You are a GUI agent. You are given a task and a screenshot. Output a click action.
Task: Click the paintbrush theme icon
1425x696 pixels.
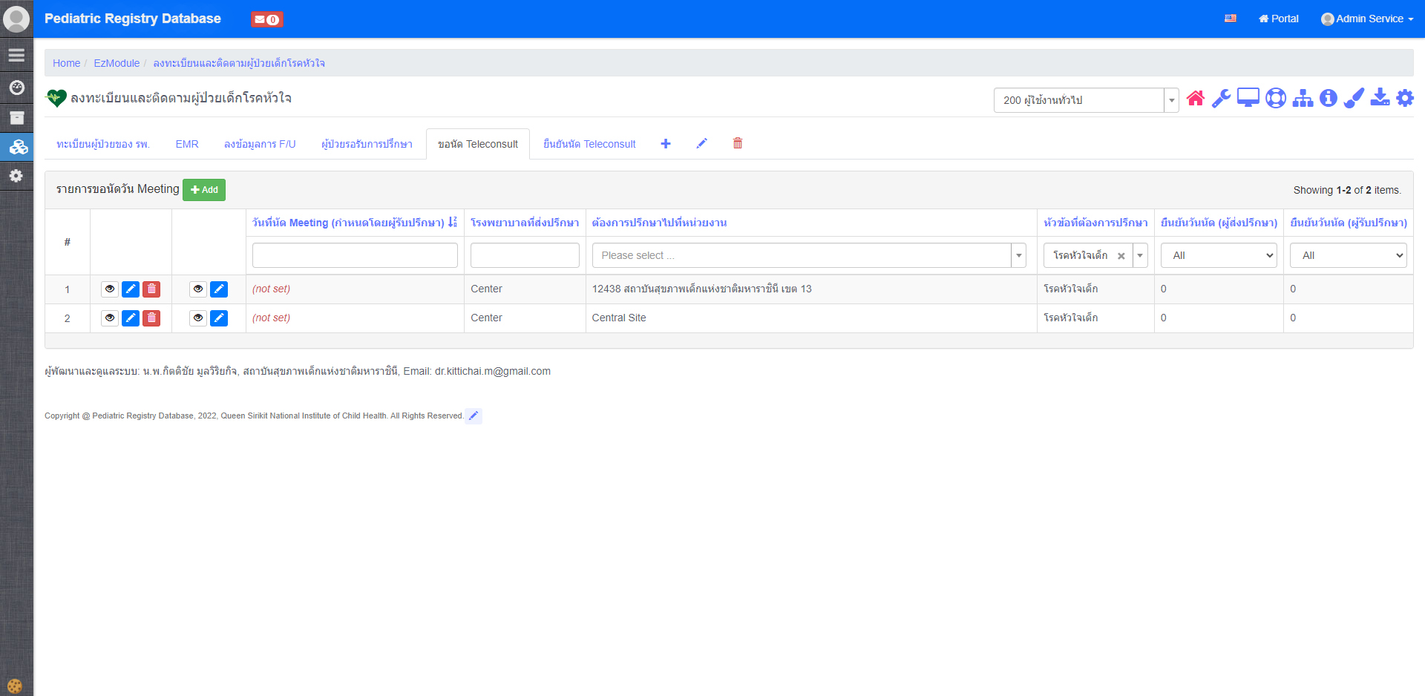(x=1354, y=99)
